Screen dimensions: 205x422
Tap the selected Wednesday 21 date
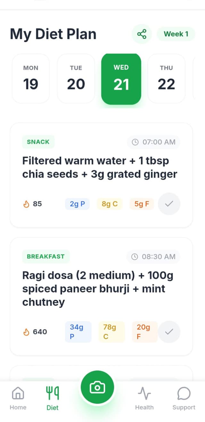[x=121, y=79]
